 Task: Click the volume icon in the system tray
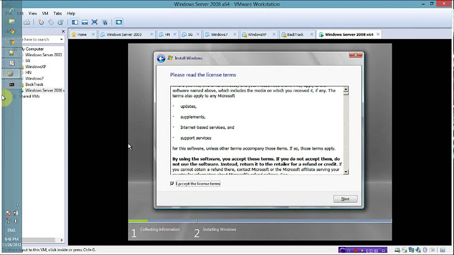point(16,221)
